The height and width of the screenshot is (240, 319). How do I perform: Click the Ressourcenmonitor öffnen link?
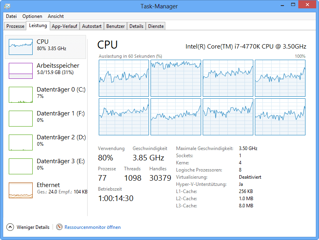tap(92, 227)
